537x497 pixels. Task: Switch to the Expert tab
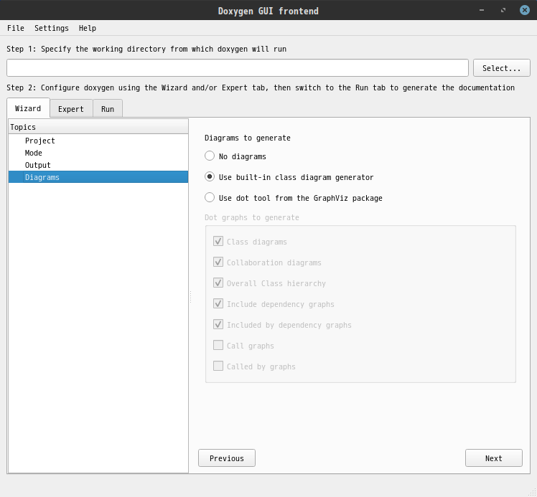(71, 109)
